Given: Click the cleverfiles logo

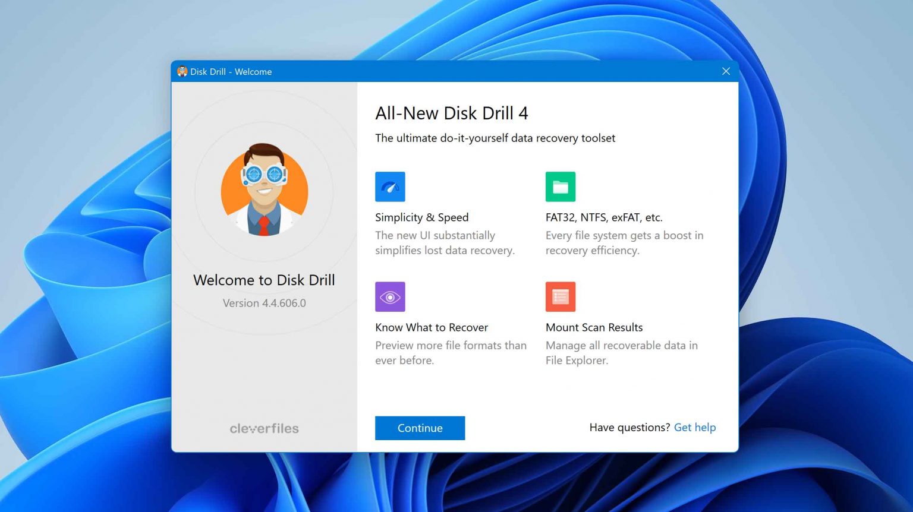Looking at the screenshot, I should (x=265, y=428).
